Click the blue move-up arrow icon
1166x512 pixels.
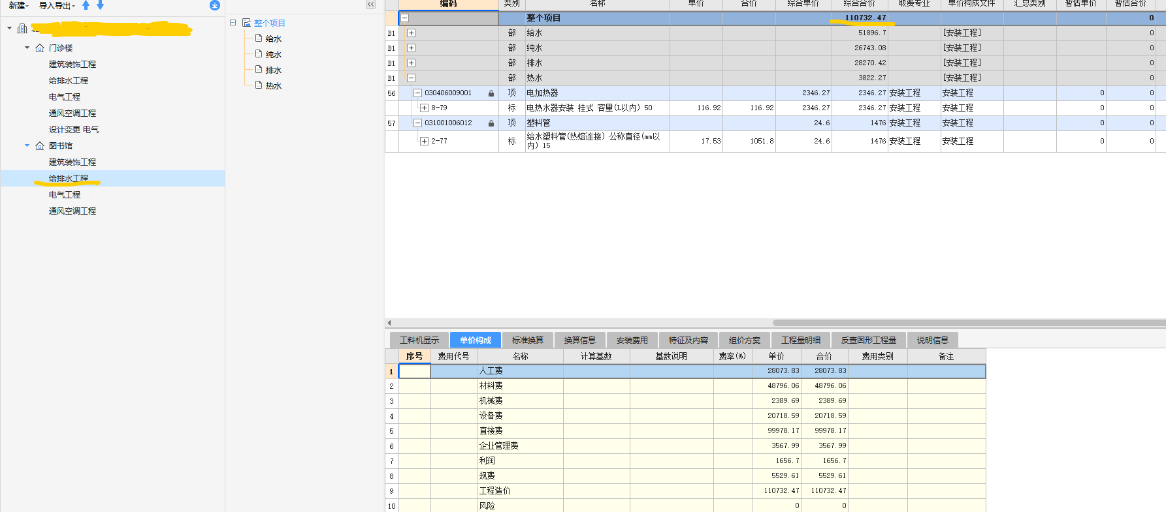pos(86,5)
